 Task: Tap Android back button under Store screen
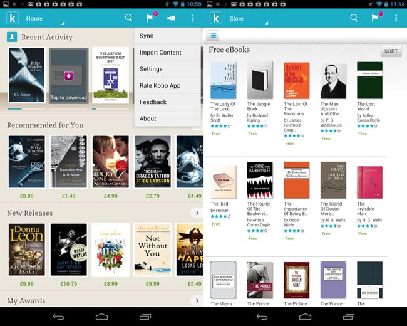pyautogui.click(x=262, y=317)
